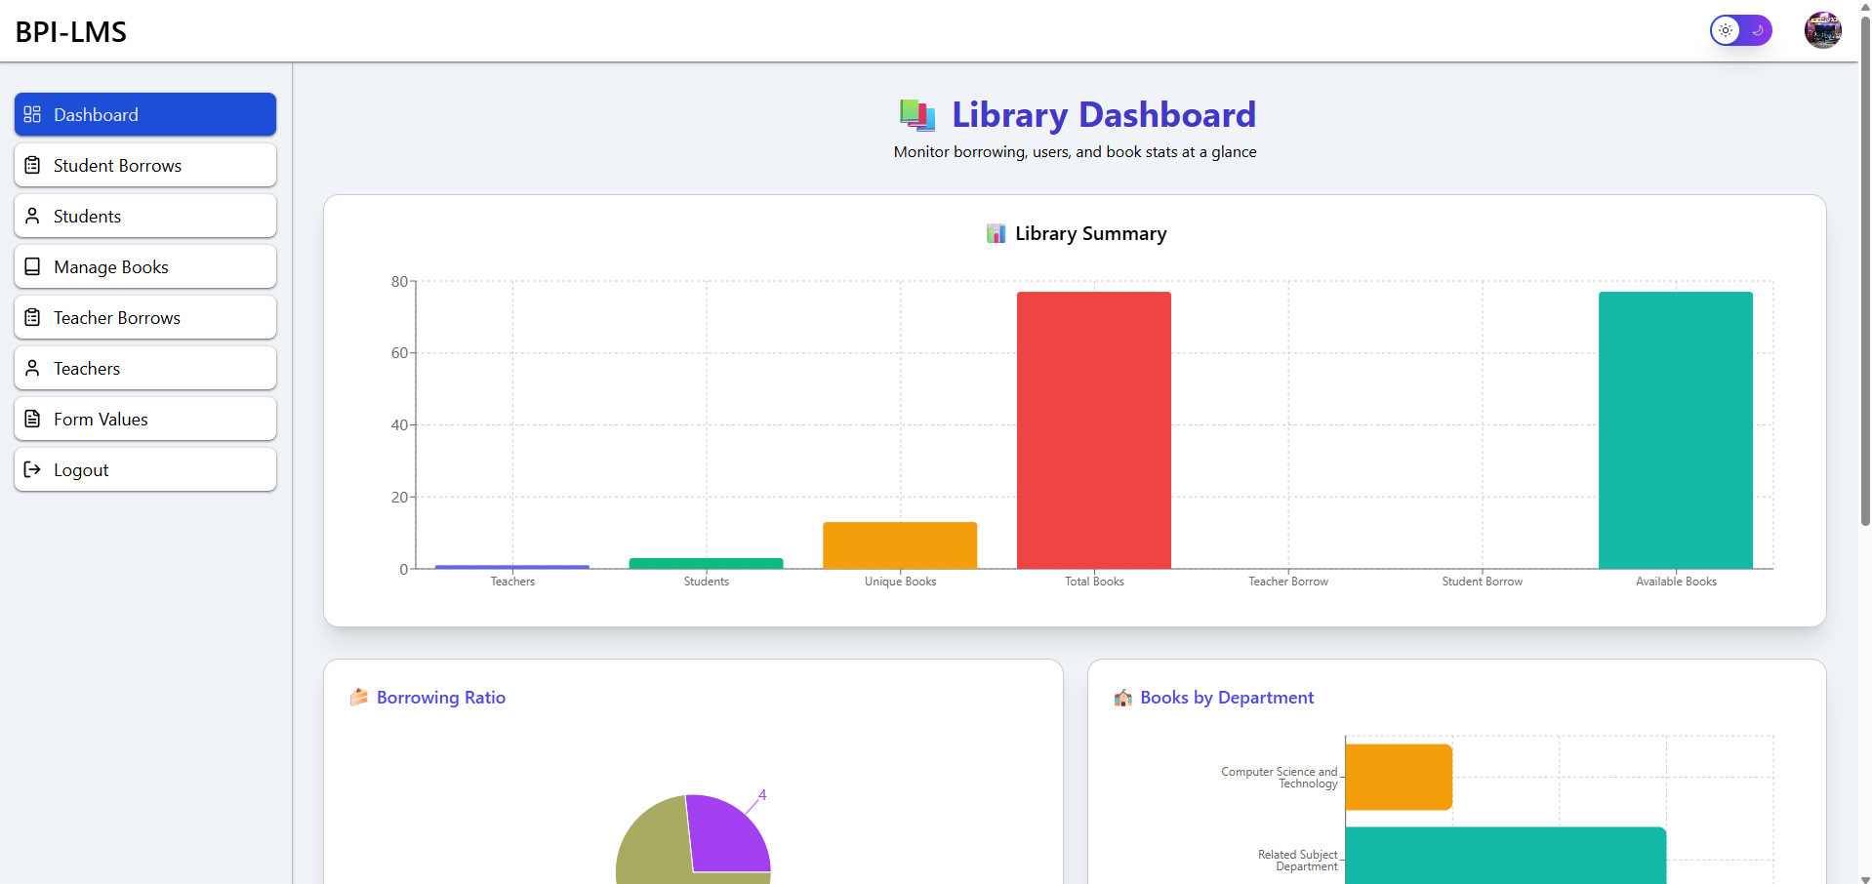Open the user profile avatar
Image resolution: width=1872 pixels, height=884 pixels.
pyautogui.click(x=1822, y=30)
